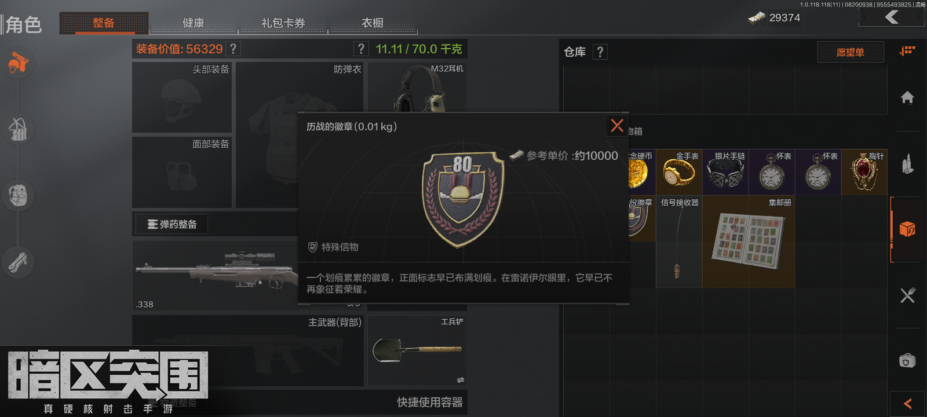Image resolution: width=927 pixels, height=417 pixels.
Task: Select the 集邮册 stamp album item
Action: (x=749, y=242)
